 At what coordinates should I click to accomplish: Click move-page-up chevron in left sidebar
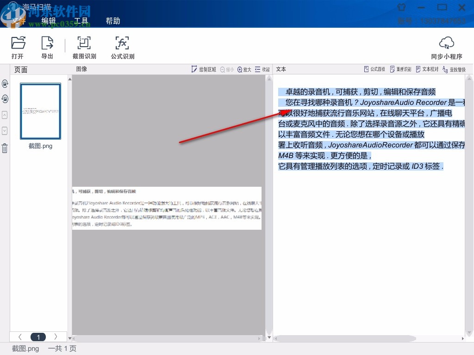click(x=5, y=115)
